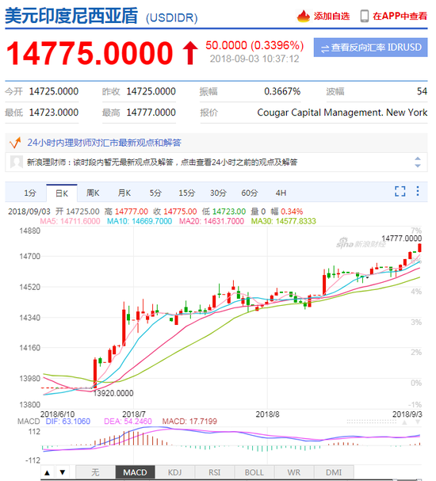Click the 最低 value 14723.0000
Screen dimensions: 436x481
[x=54, y=113]
